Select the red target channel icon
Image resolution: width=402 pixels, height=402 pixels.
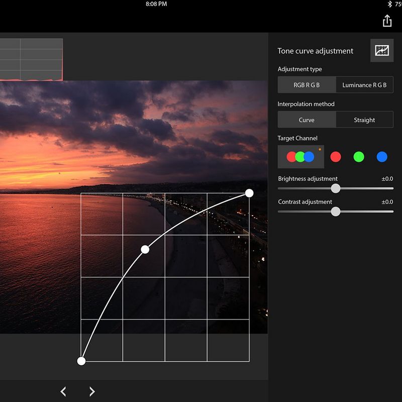pyautogui.click(x=336, y=157)
